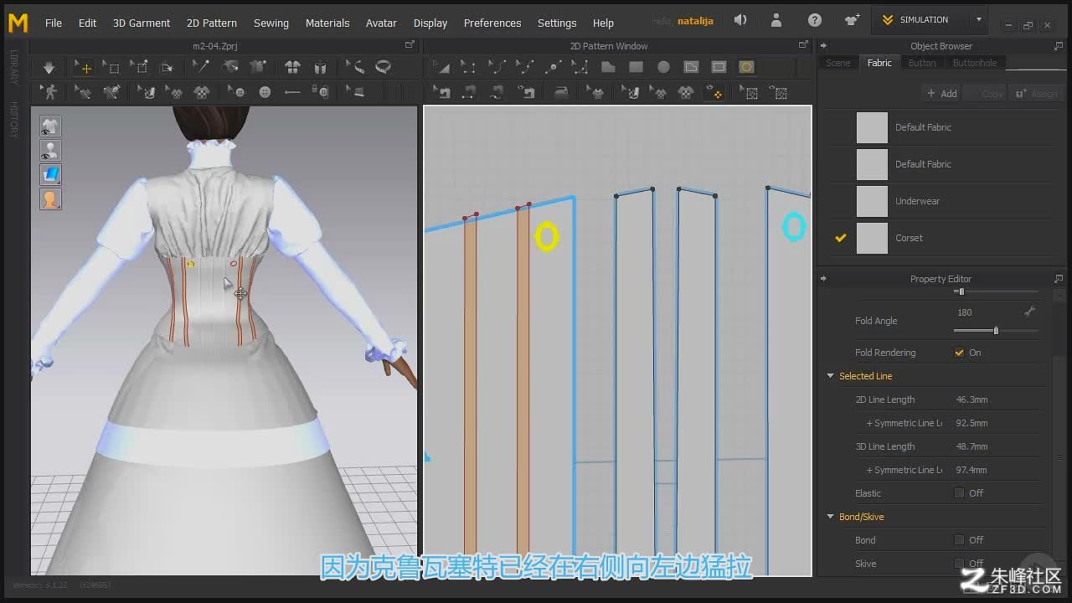Viewport: 1072px width, 603px height.
Task: Select the Edit Measure tape tool
Action: click(x=355, y=67)
